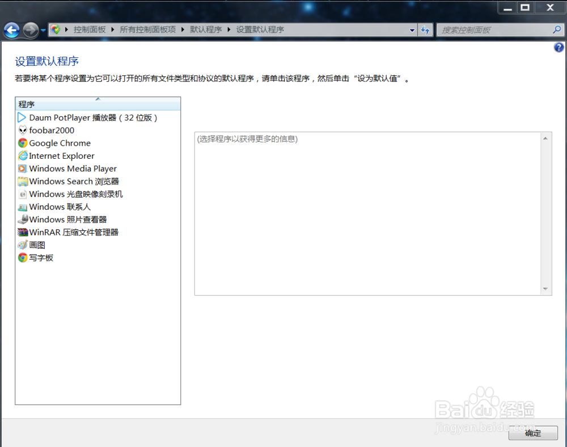The image size is (567, 447).
Task: Go to 默认程序 breadcrumb
Action: click(x=206, y=29)
